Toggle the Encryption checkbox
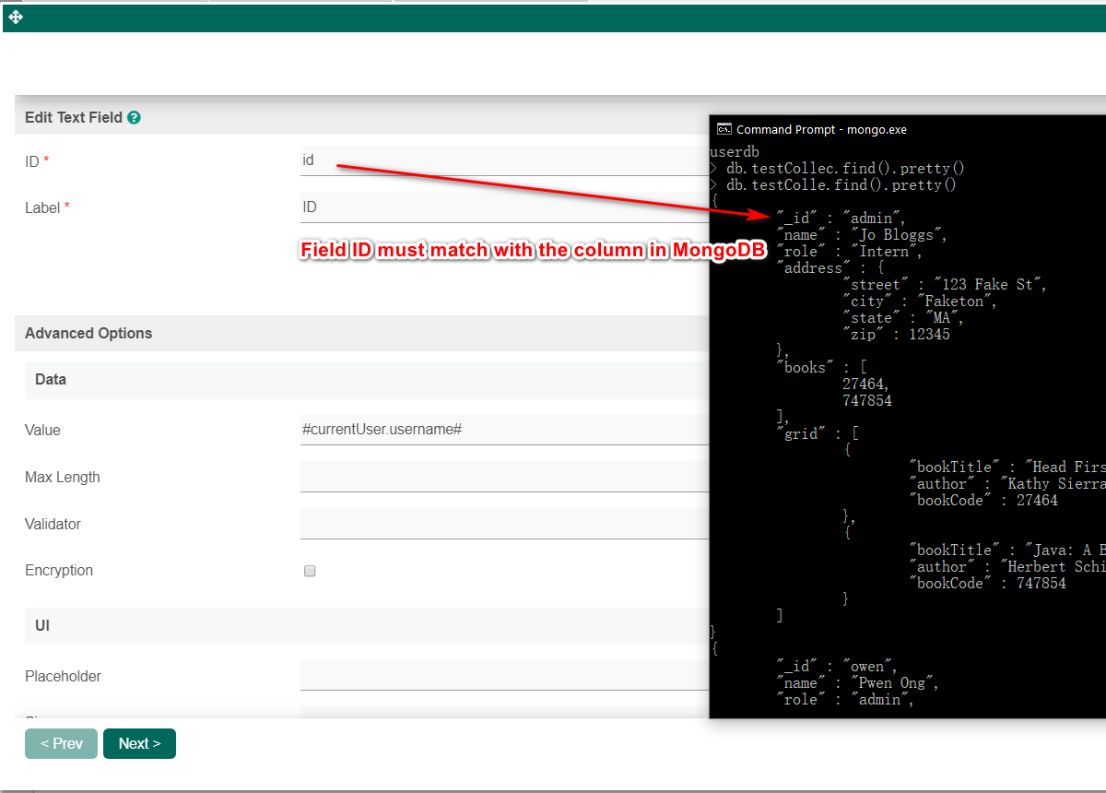The width and height of the screenshot is (1106, 793). (310, 571)
